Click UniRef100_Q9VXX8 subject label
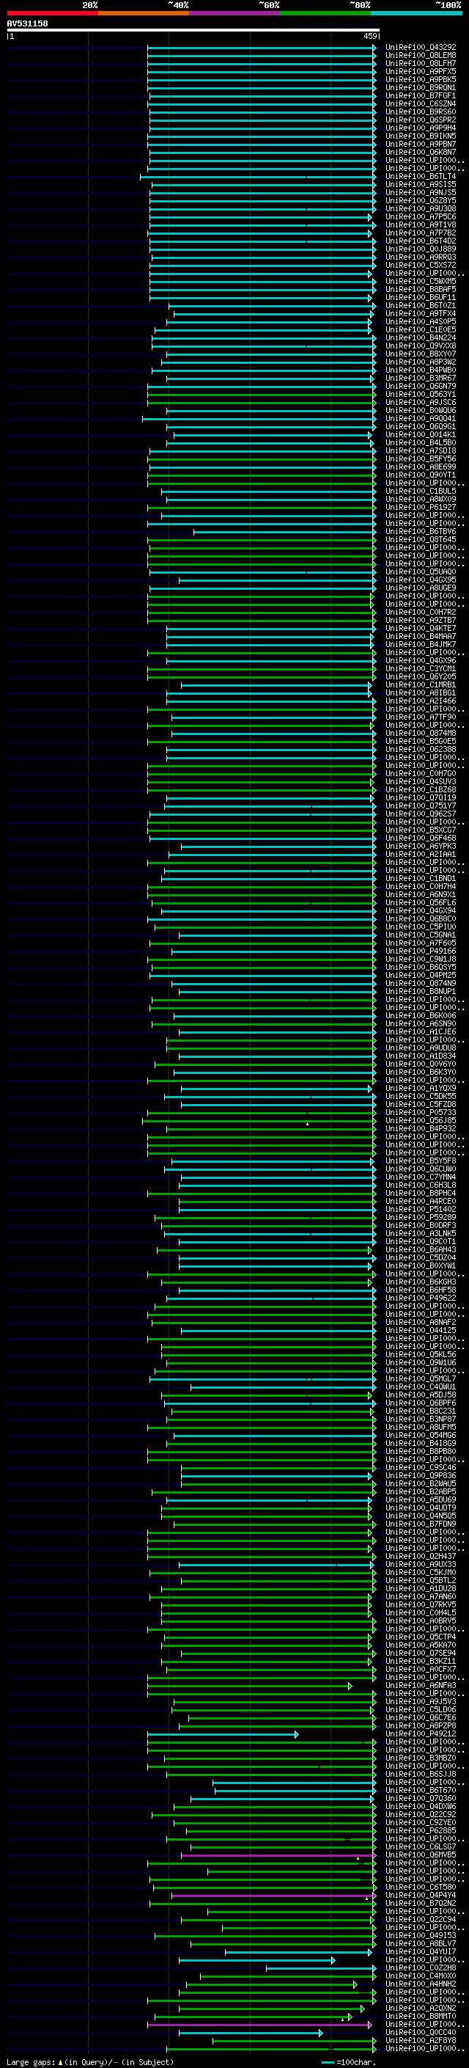The image size is (469, 2068). point(421,346)
